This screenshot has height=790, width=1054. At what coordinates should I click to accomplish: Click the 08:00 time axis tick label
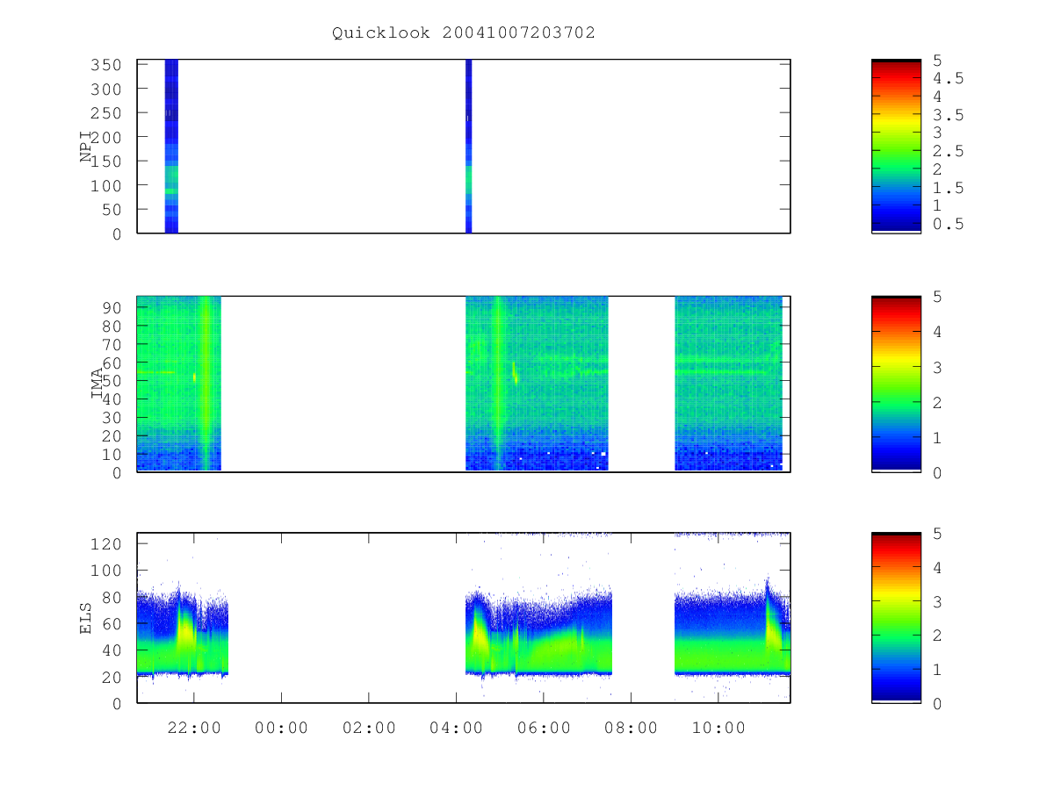631,728
